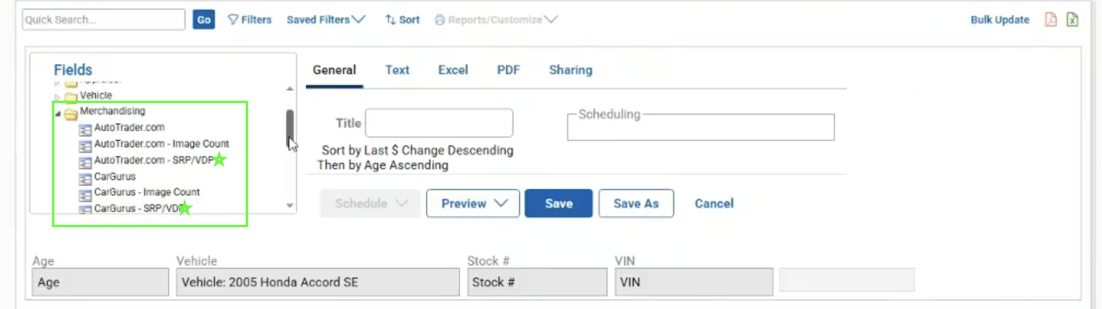Screen dimensions: 1102x309
Task: Select the CarGurus - Image Count field
Action: pos(147,192)
